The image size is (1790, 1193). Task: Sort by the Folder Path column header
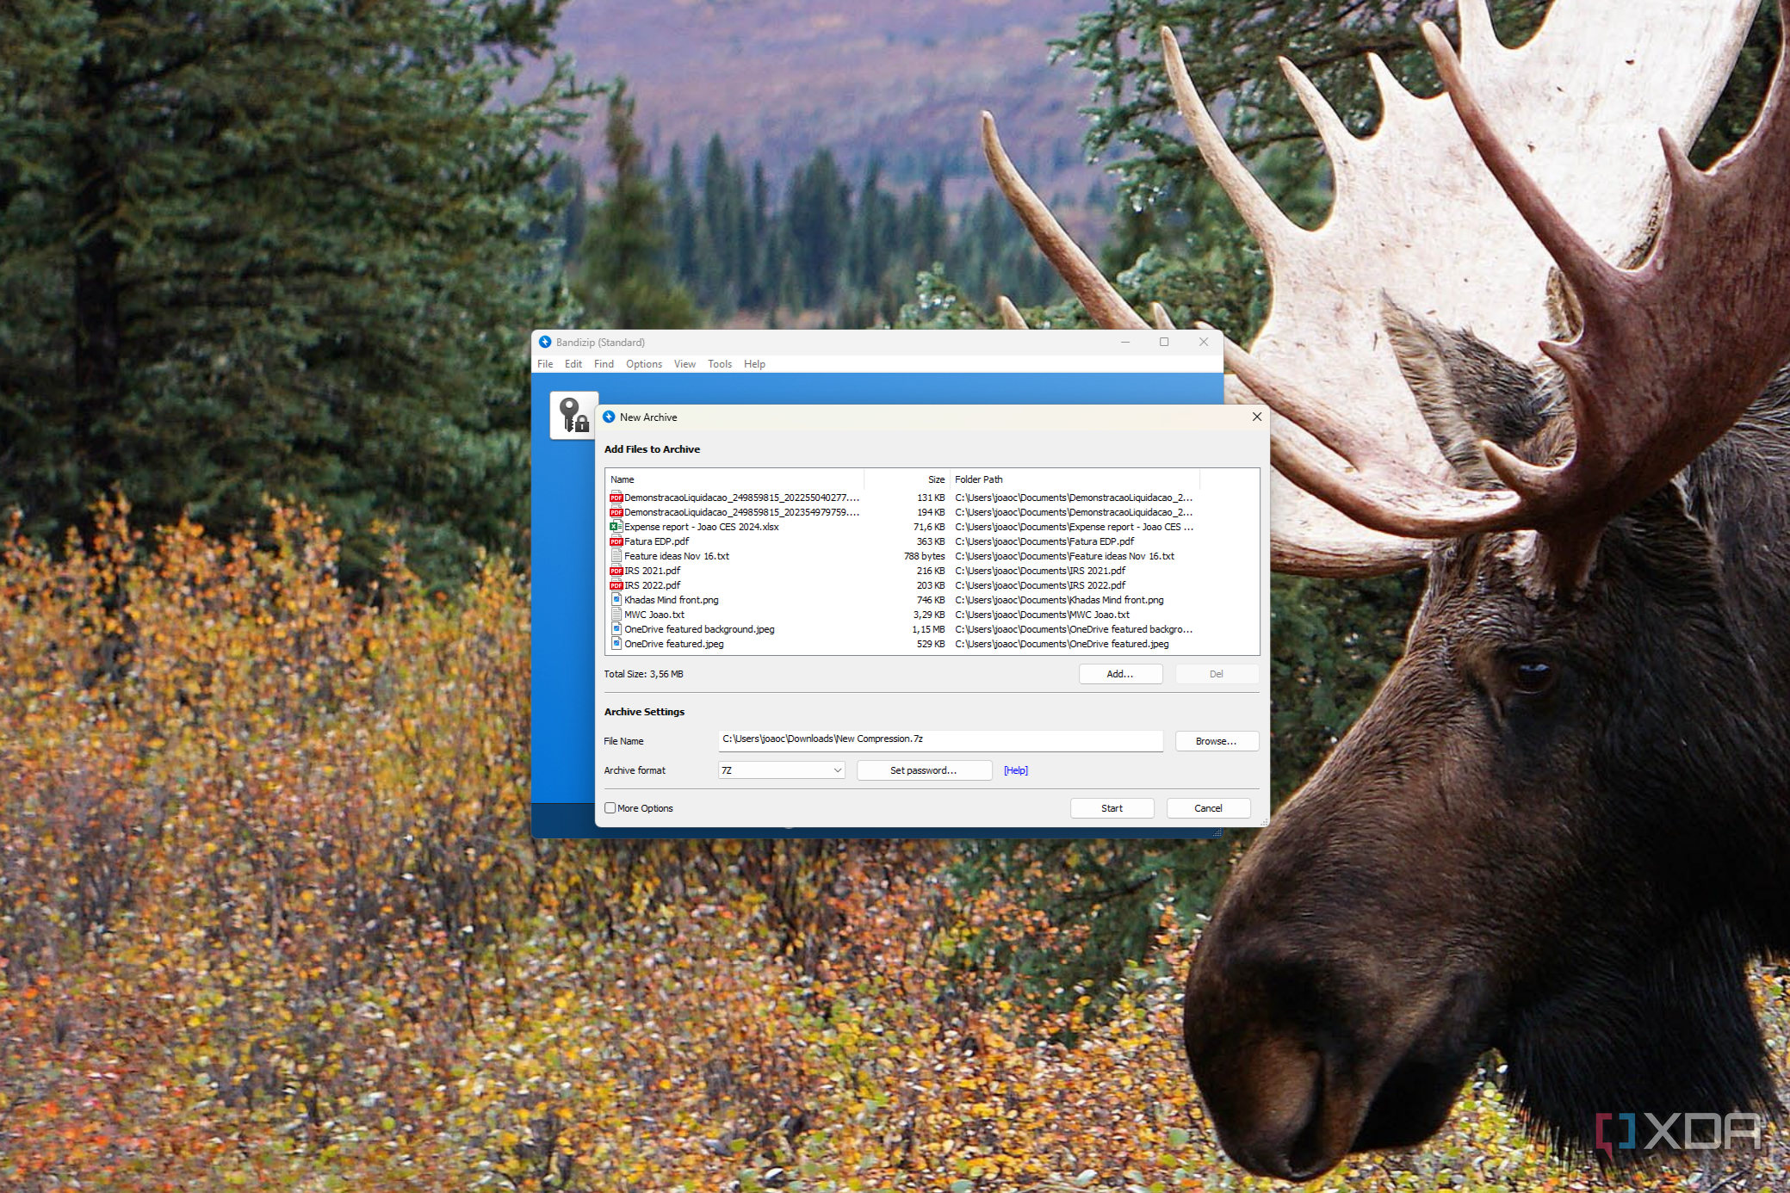coord(1074,479)
